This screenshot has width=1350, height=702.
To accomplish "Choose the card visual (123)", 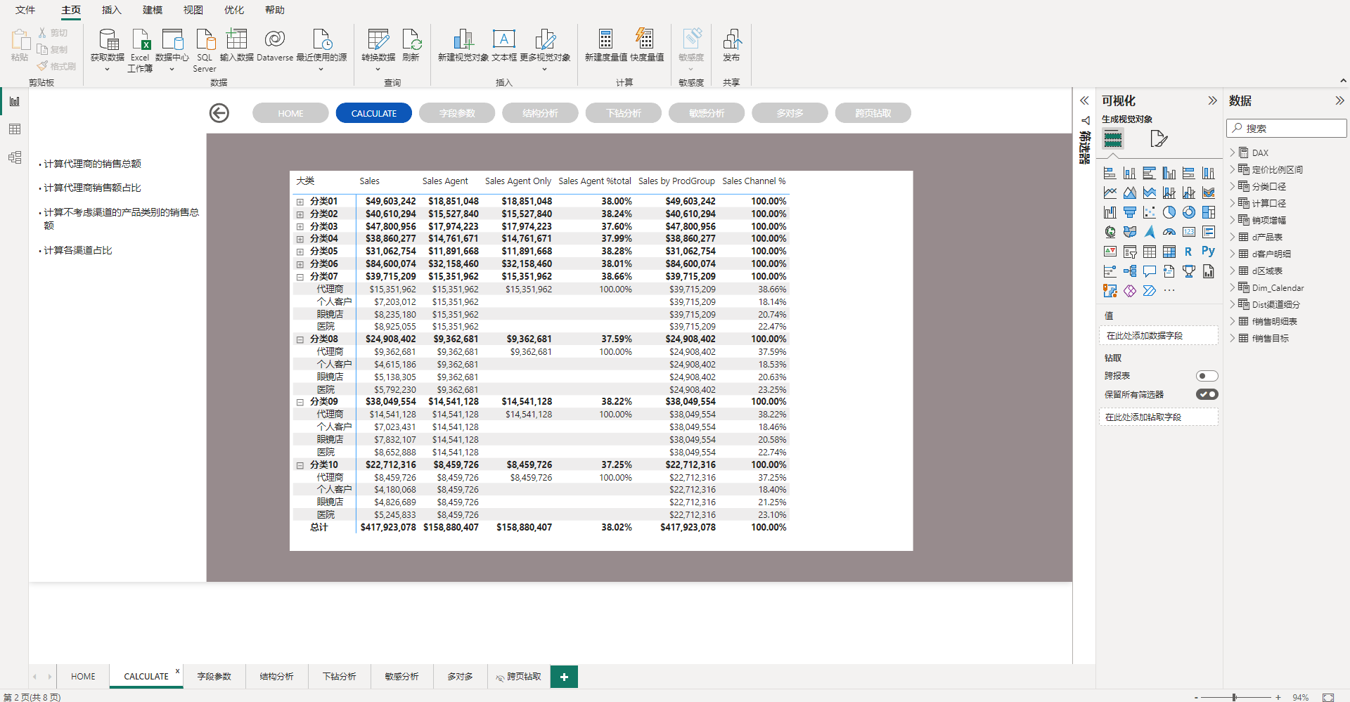I will [1189, 232].
